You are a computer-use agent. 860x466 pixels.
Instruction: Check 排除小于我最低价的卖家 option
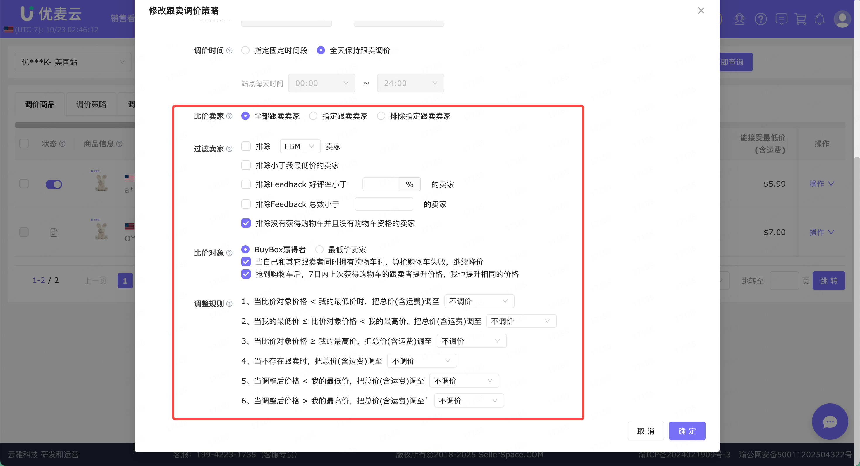(246, 165)
